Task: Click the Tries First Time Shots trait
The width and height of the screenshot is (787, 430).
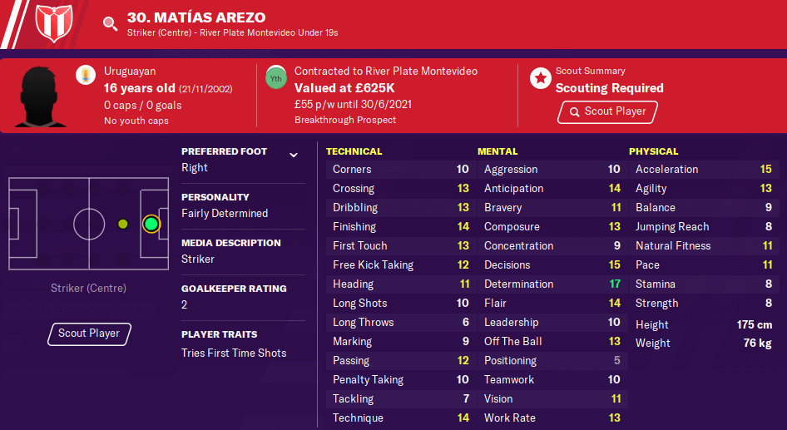Action: pyautogui.click(x=234, y=353)
